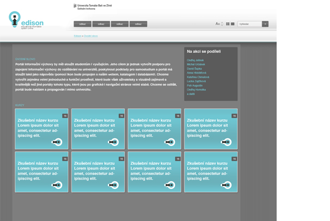Image resolution: width=330 pixels, height=221 pixels.
Task: Open the first course card in bottom row
Action: [41, 172]
